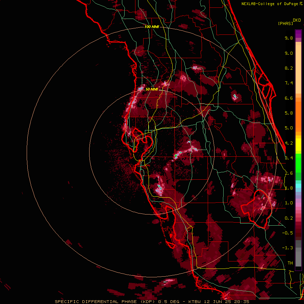Click the Specific Differential Phase caption

(x=152, y=302)
